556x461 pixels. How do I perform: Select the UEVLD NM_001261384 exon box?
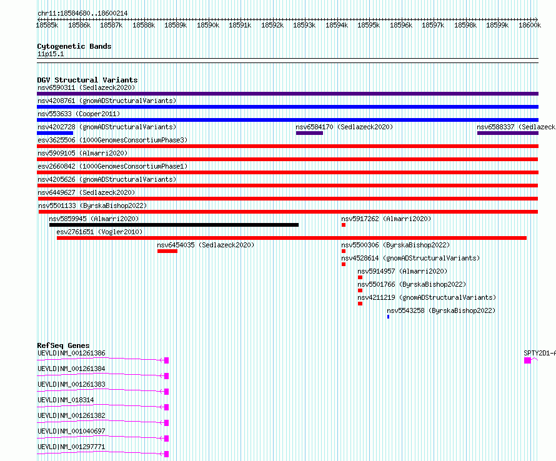click(167, 376)
